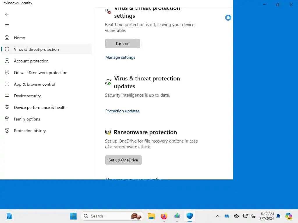Click the taskbar Search box
Screen dimensions: 298x223
click(x=112, y=216)
